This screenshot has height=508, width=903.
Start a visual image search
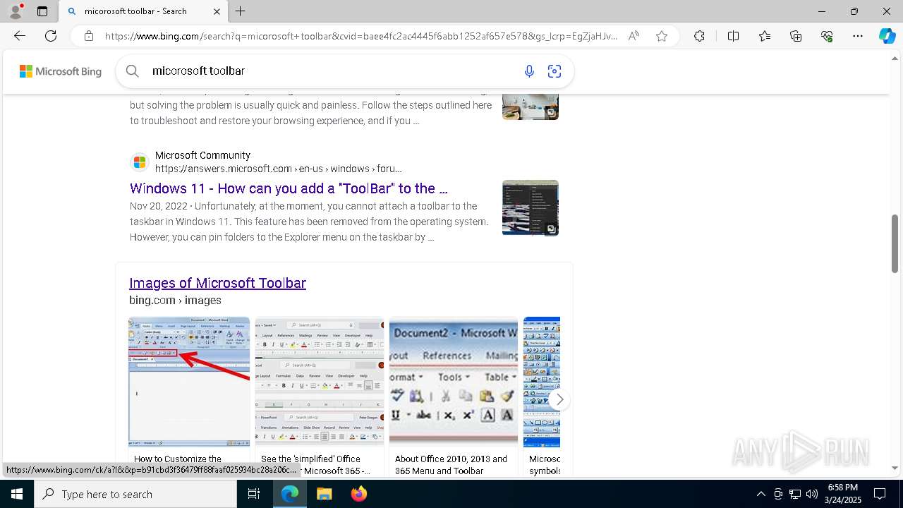(x=554, y=71)
